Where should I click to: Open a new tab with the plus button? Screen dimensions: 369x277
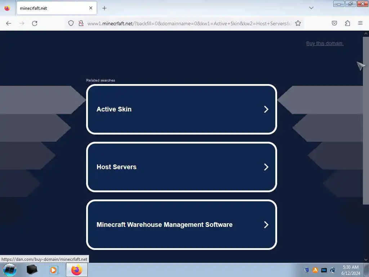point(105,8)
